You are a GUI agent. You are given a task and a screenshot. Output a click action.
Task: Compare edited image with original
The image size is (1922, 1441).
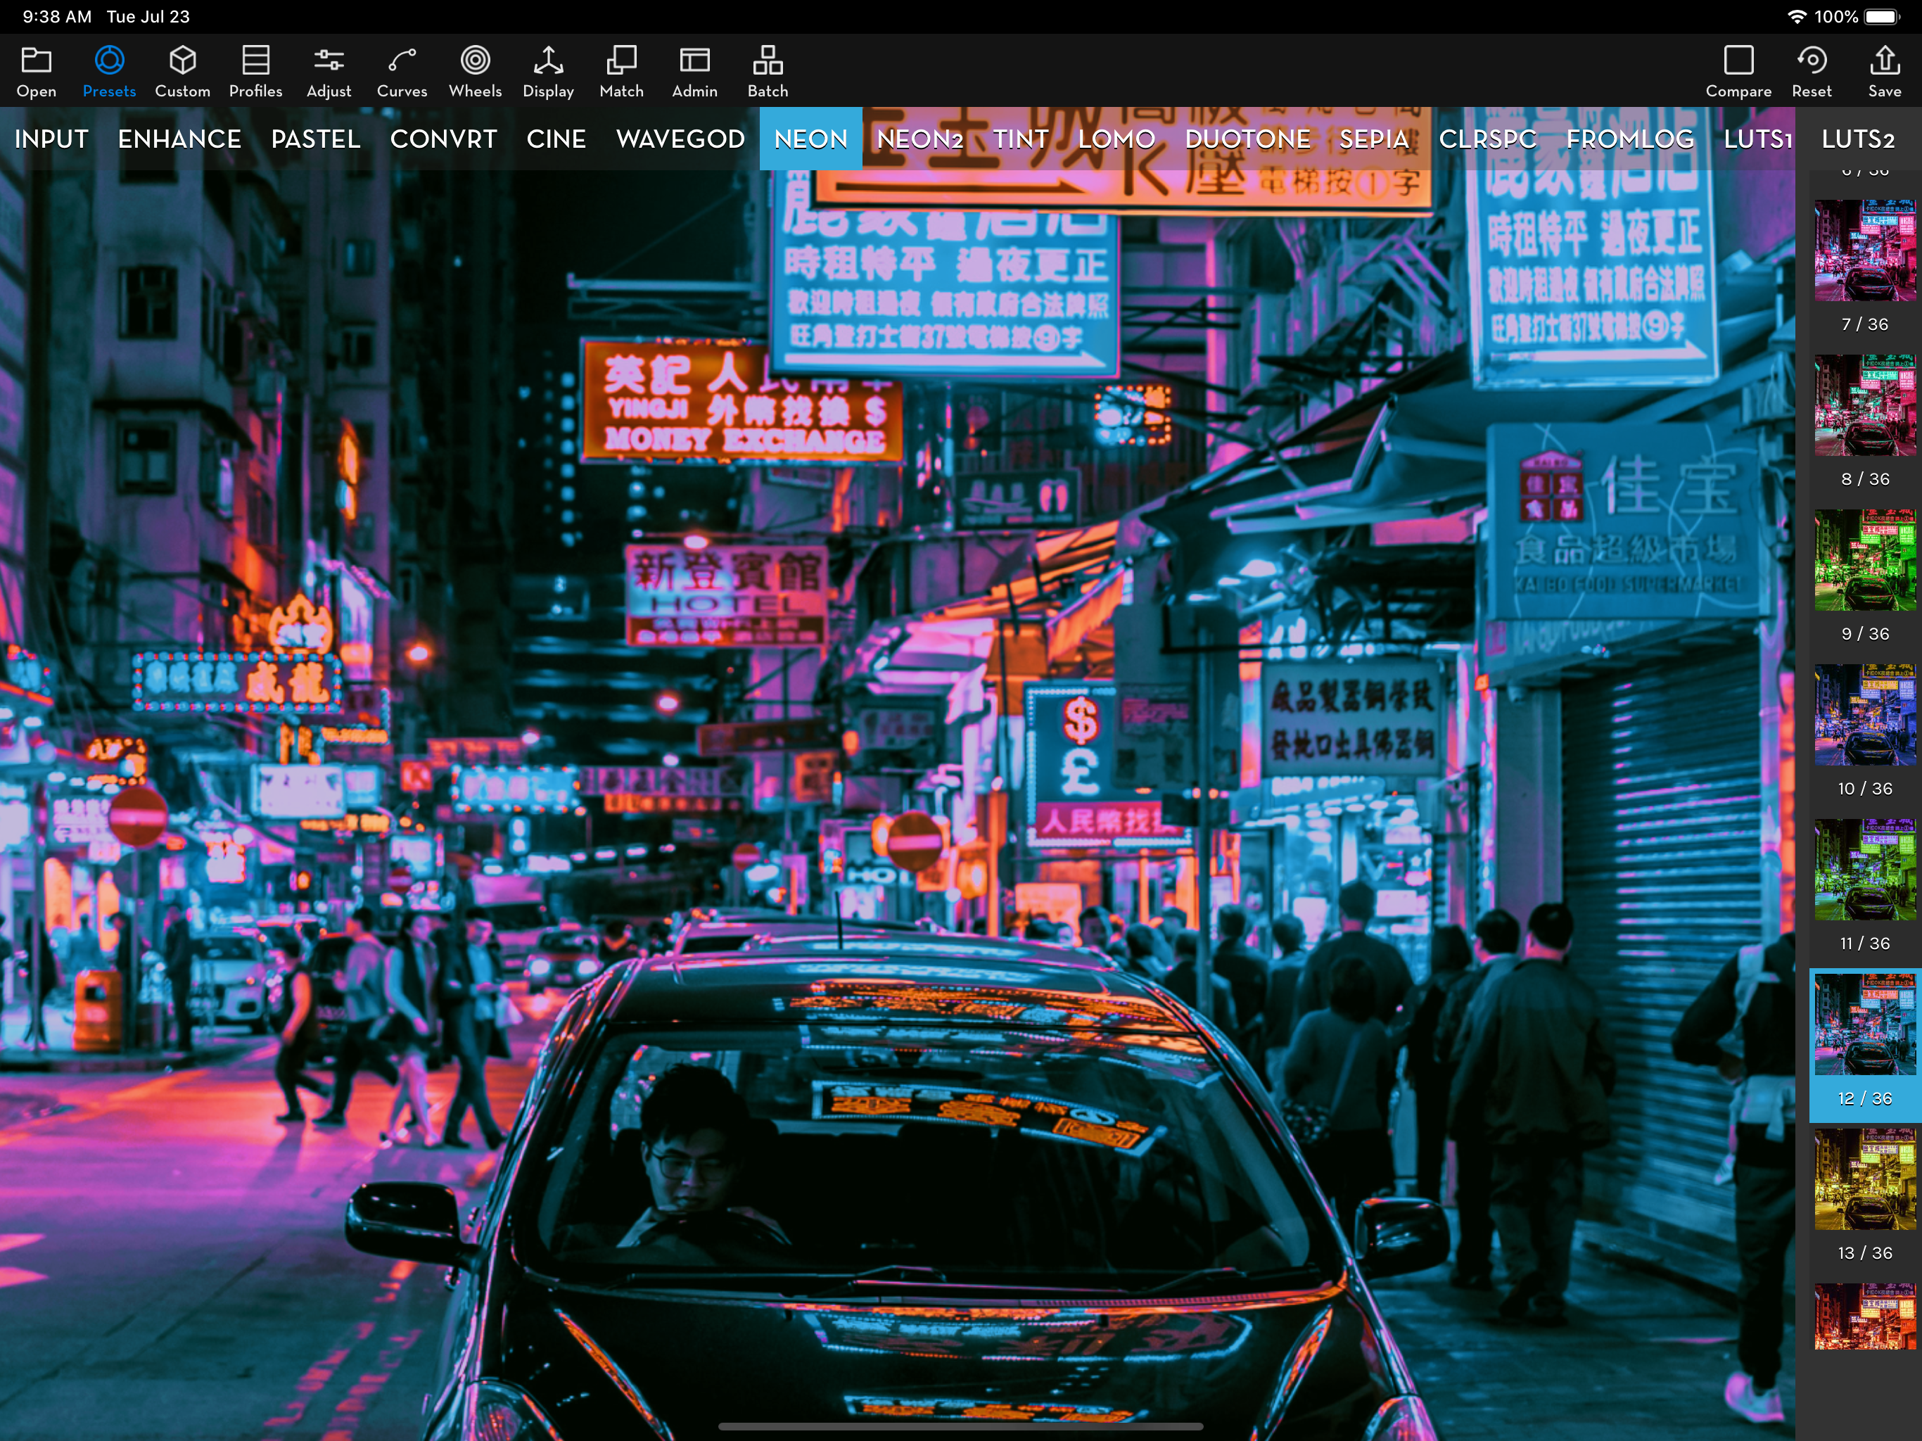tap(1737, 70)
